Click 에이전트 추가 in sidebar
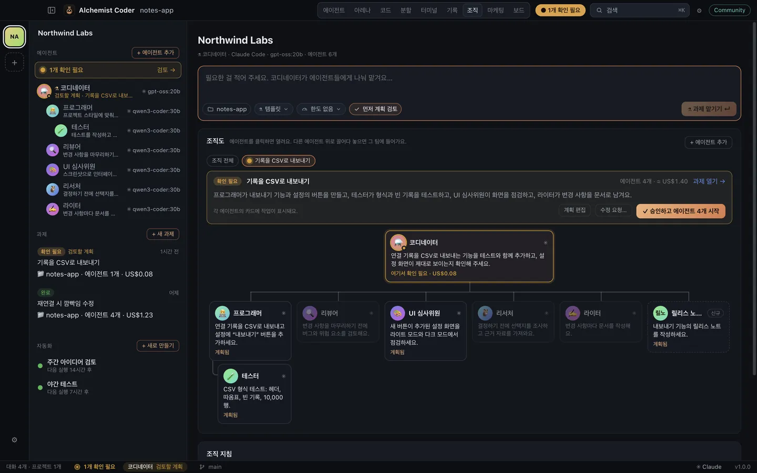 (x=156, y=53)
